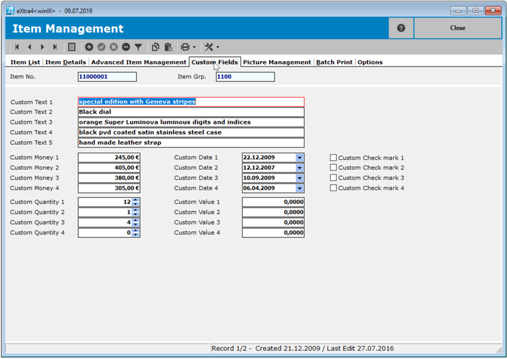Tick the Custom Check mark 3 box
This screenshot has width=507, height=359.
(333, 178)
